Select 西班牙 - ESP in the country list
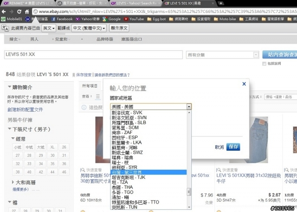297x212 pixels. click(148, 137)
